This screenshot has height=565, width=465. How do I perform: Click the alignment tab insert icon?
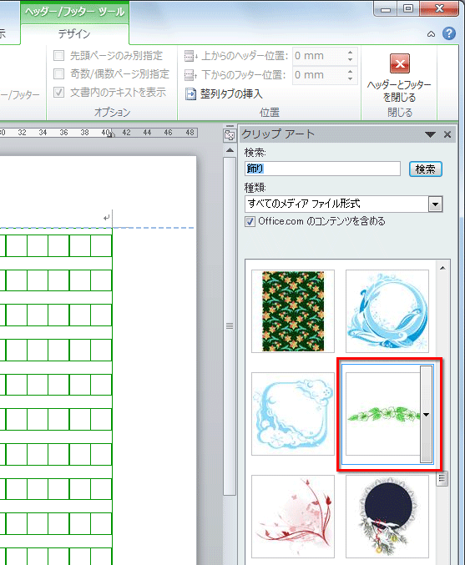190,94
